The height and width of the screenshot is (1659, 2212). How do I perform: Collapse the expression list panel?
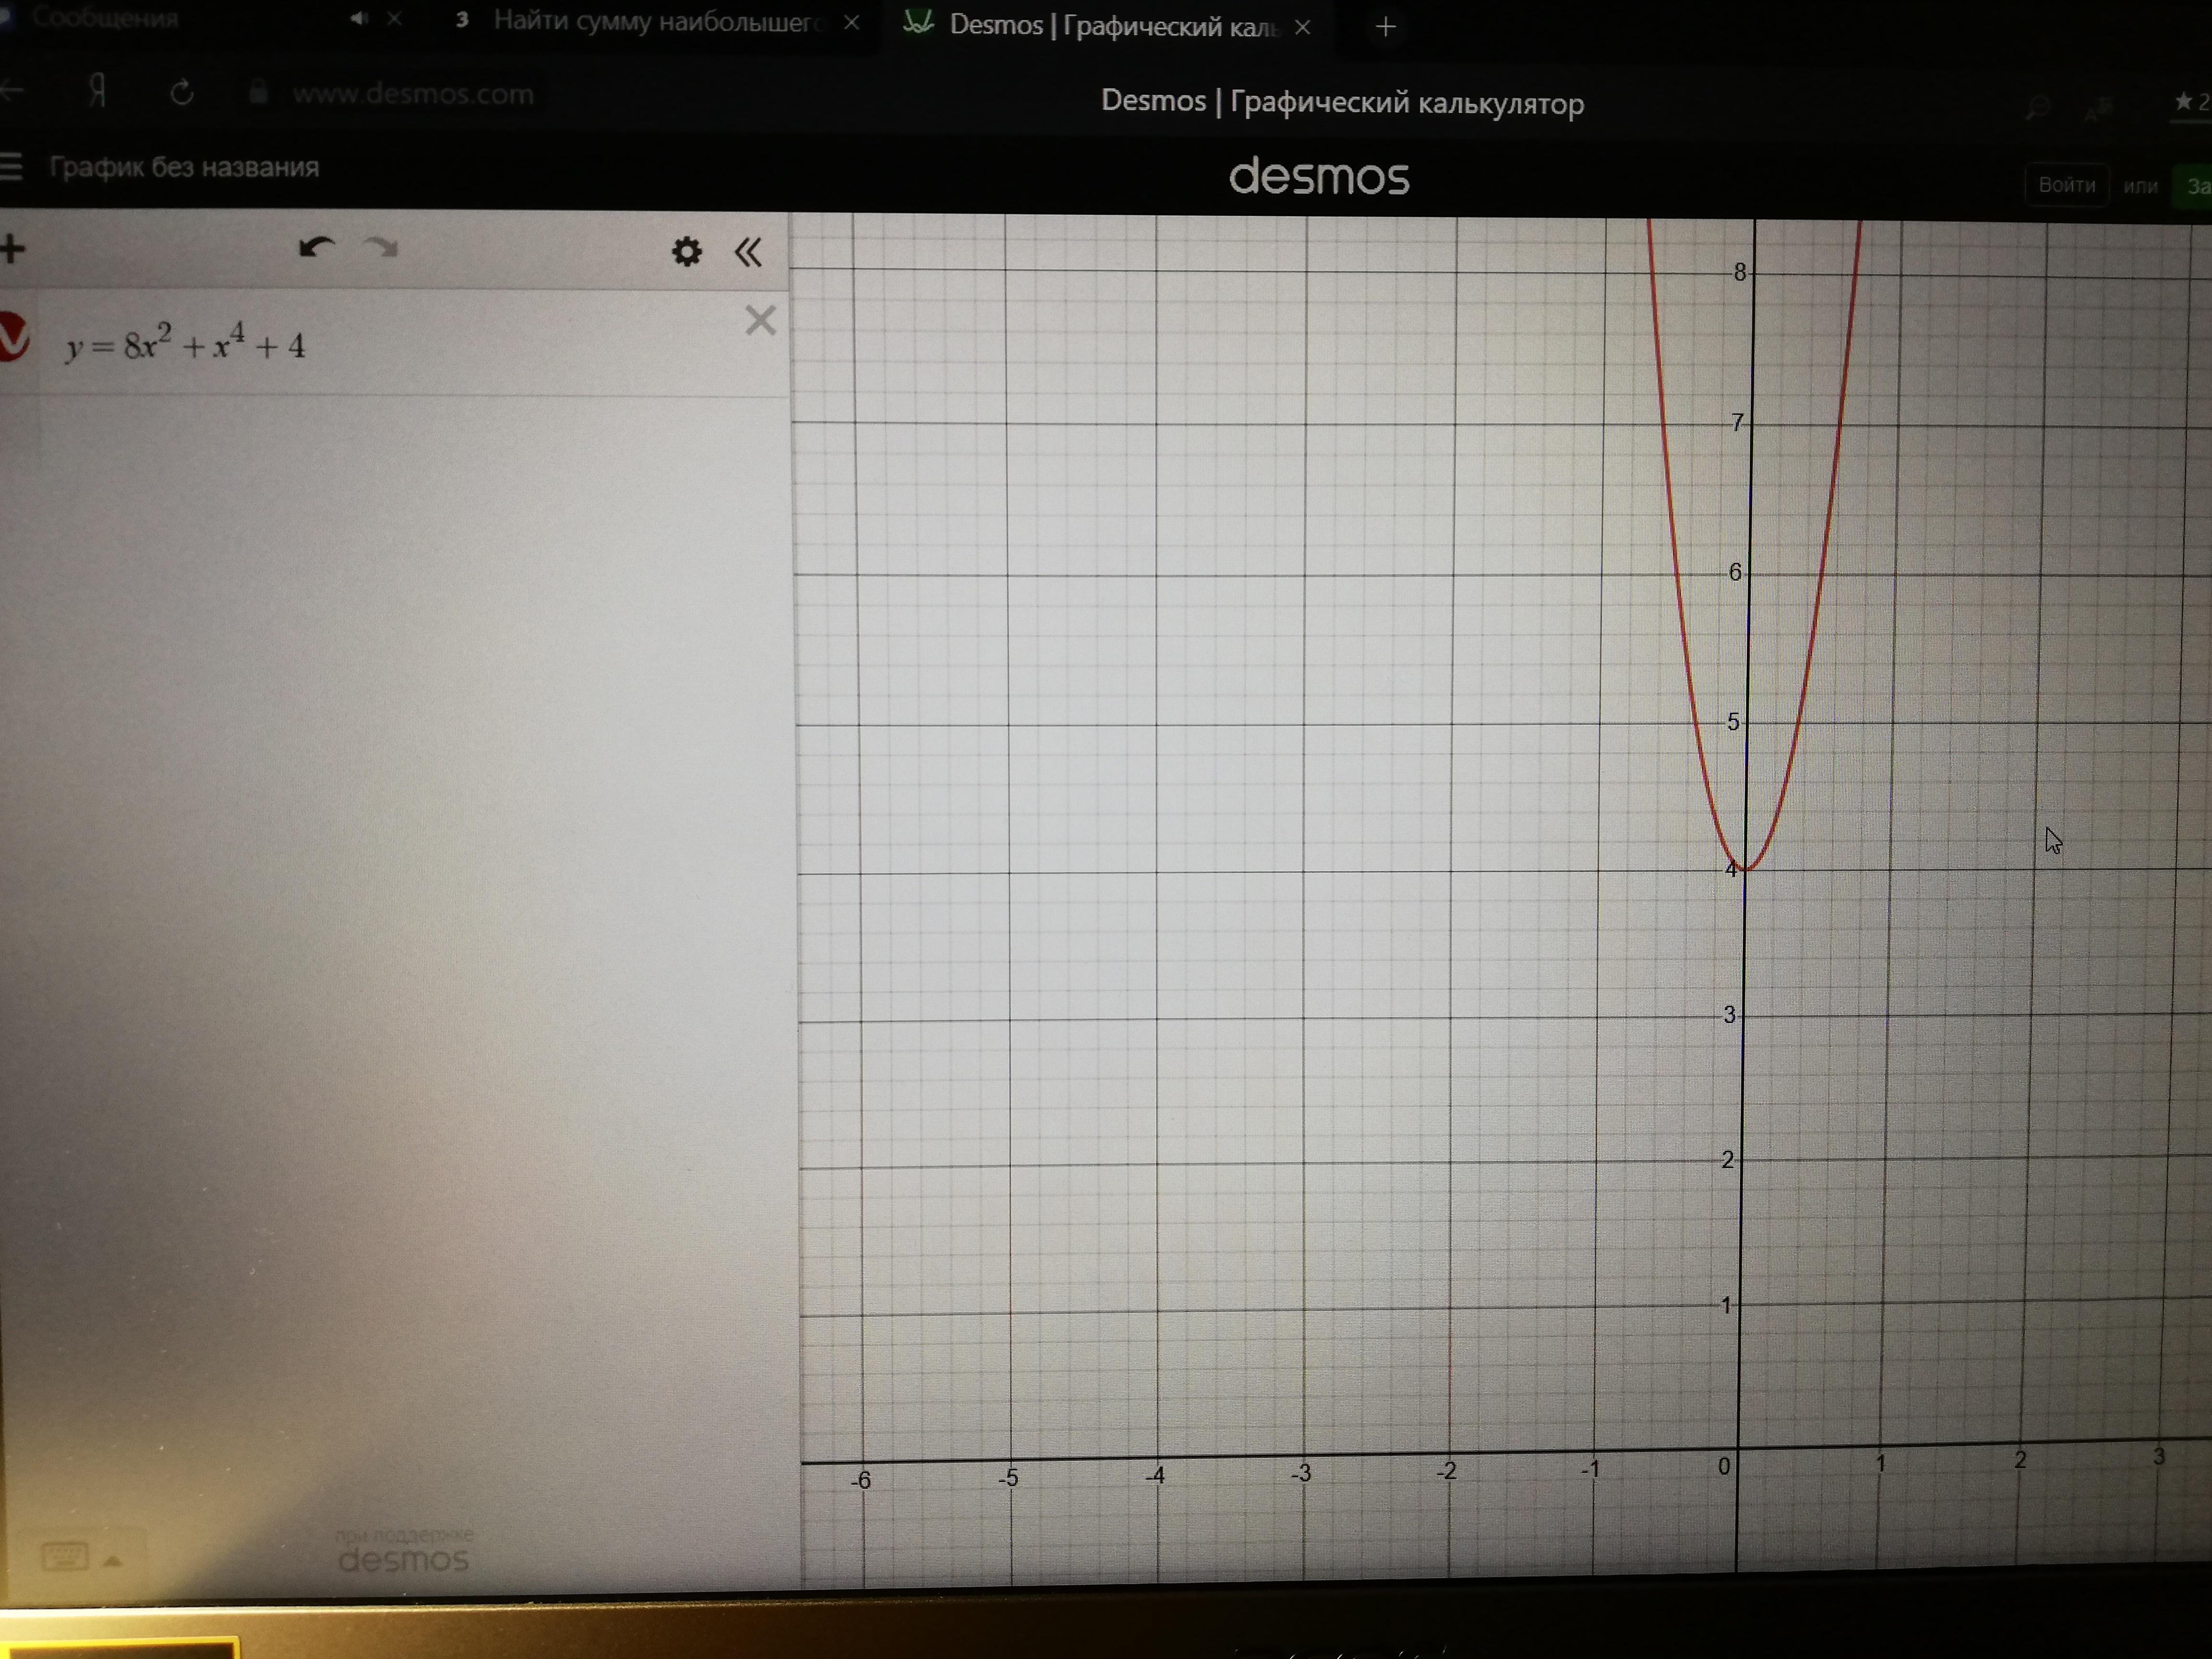(748, 252)
